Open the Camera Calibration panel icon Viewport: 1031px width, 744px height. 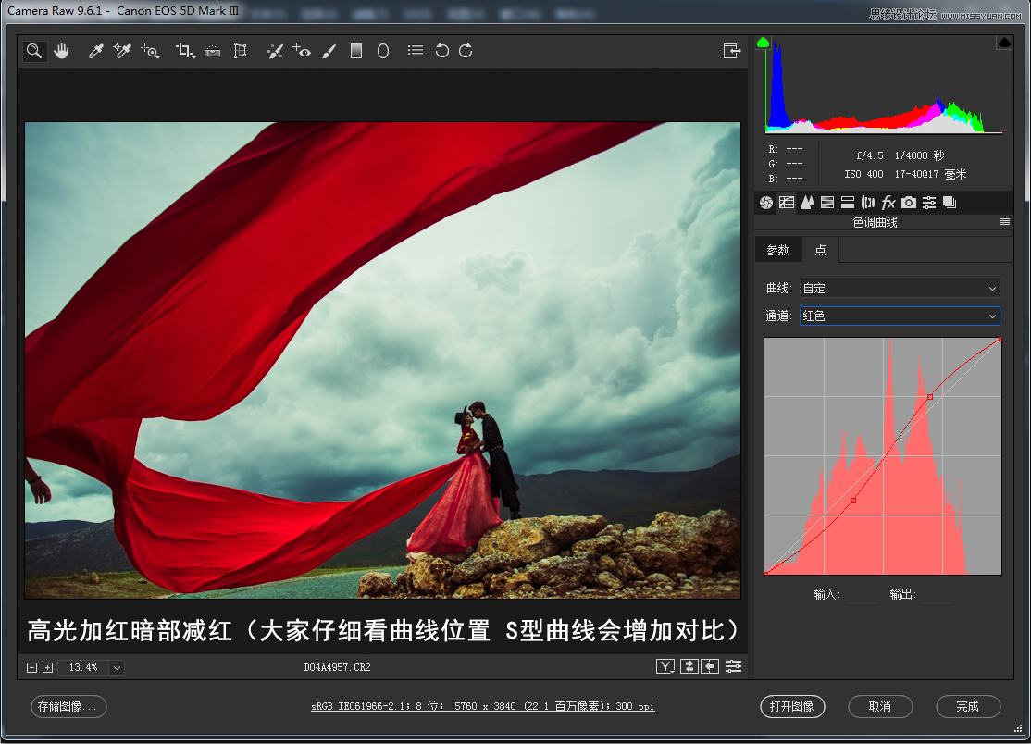(909, 203)
